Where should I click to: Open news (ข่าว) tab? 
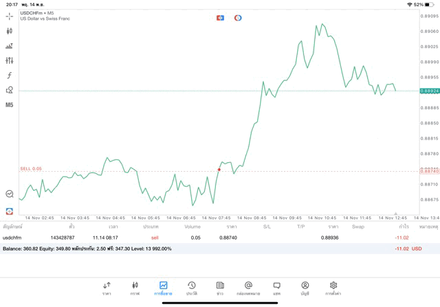(x=220, y=288)
